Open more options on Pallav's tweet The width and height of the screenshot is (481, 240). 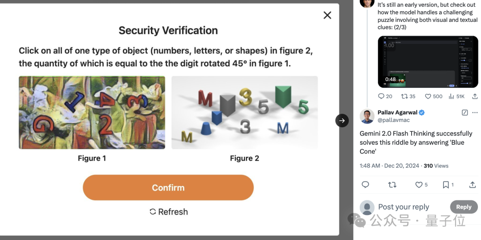(475, 113)
